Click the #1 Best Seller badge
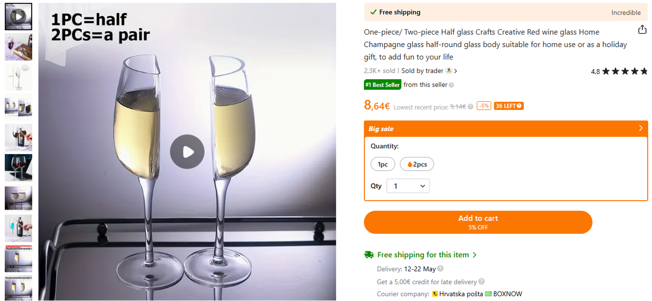 (382, 85)
